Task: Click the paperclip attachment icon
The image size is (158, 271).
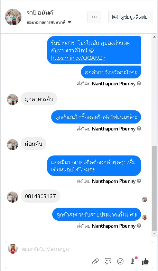Action: (95, 261)
